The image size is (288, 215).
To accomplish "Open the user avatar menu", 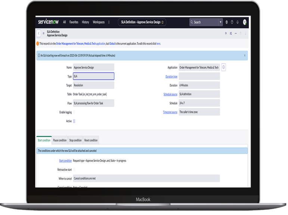I will click(x=245, y=22).
